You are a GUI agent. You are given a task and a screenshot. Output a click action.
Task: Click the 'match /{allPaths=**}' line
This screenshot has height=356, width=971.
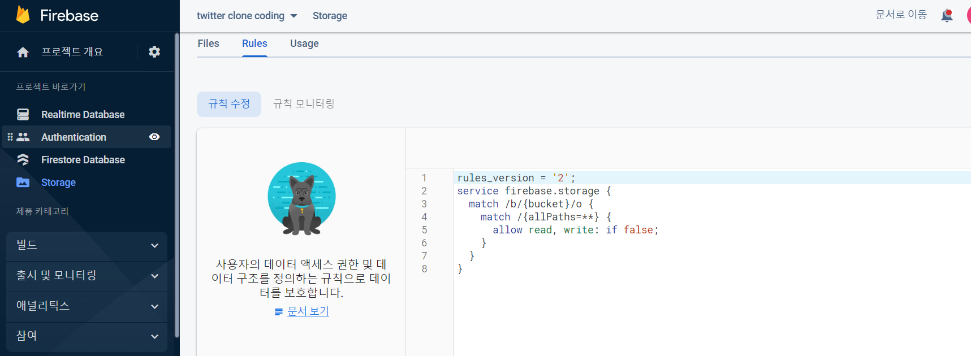[x=546, y=217]
